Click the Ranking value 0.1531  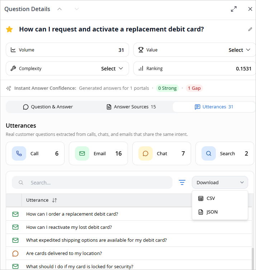(x=243, y=69)
